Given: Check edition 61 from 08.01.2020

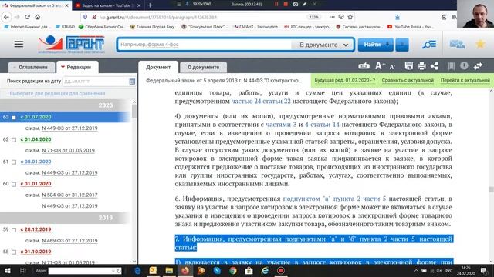Looking at the screenshot, I should click(x=14, y=162).
